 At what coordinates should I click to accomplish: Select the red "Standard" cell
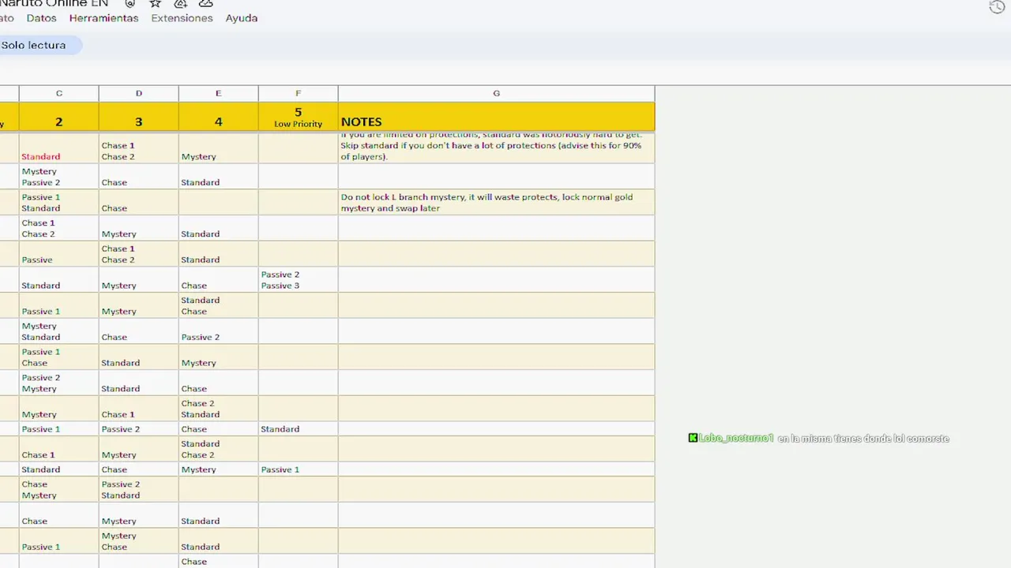(59, 148)
